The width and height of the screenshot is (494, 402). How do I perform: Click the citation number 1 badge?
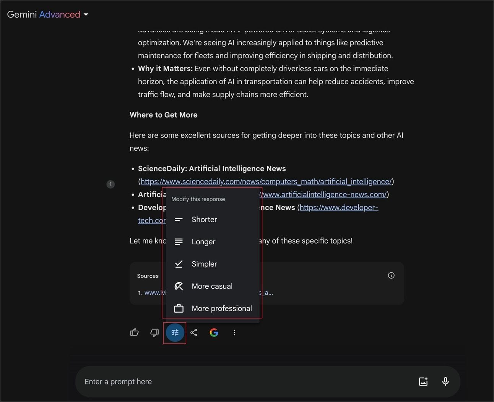pyautogui.click(x=110, y=184)
